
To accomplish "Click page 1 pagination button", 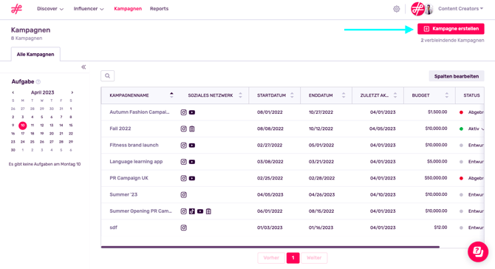I will tap(293, 258).
